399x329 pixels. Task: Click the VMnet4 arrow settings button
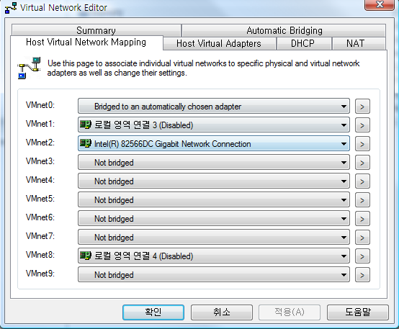[362, 181]
